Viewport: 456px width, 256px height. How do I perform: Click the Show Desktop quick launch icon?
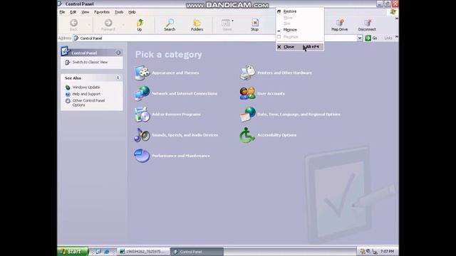(98, 251)
